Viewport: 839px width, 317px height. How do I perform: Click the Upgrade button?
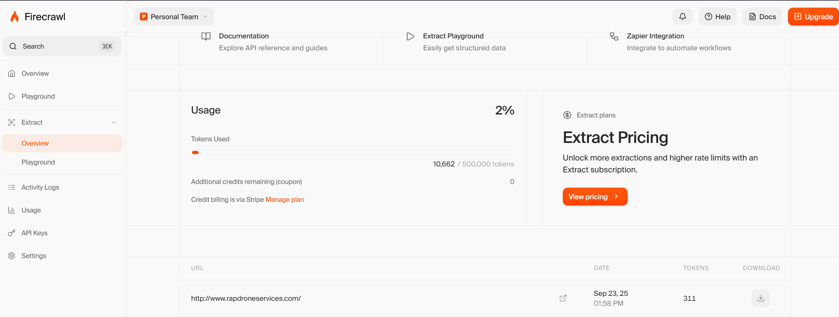coord(813,17)
